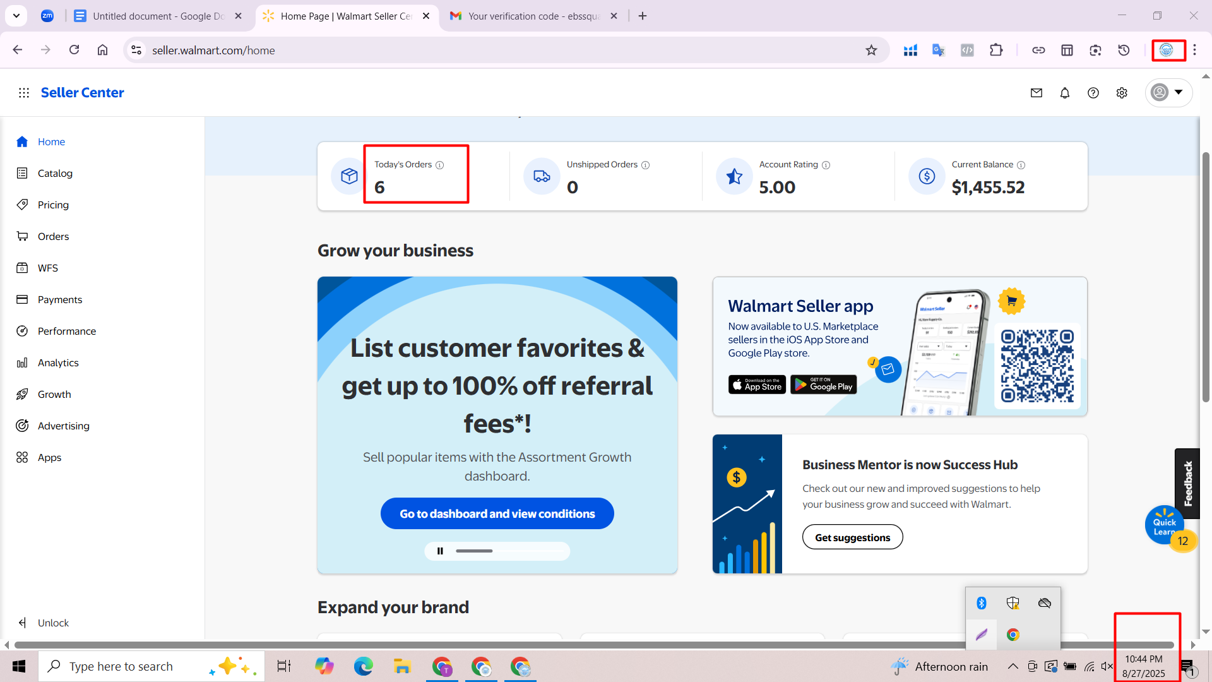The height and width of the screenshot is (682, 1212).
Task: Open the notifications bell icon
Action: pos(1065,93)
